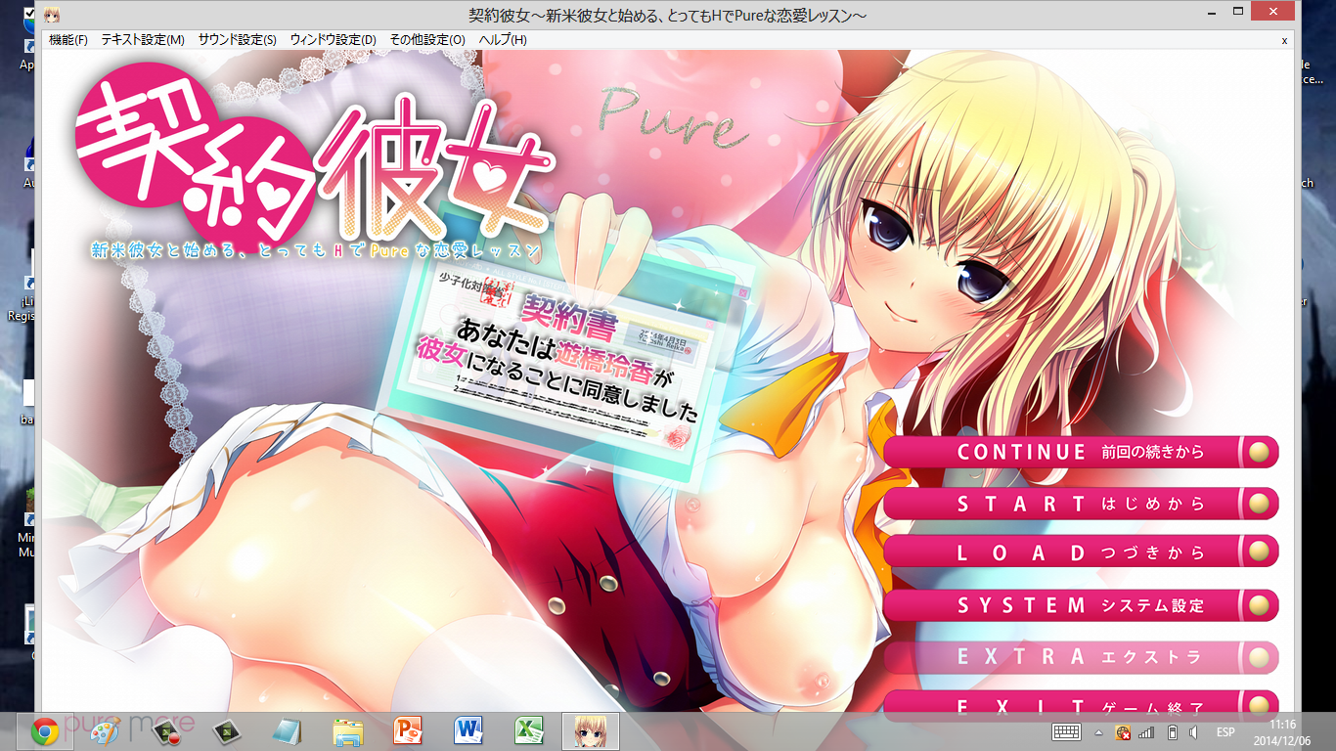This screenshot has height=751, width=1336.
Task: Open the テキスト設定(M) menu
Action: [143, 40]
